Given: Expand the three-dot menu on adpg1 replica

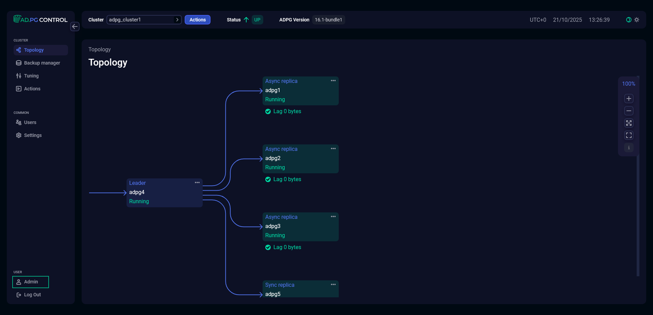Looking at the screenshot, I should pyautogui.click(x=333, y=81).
